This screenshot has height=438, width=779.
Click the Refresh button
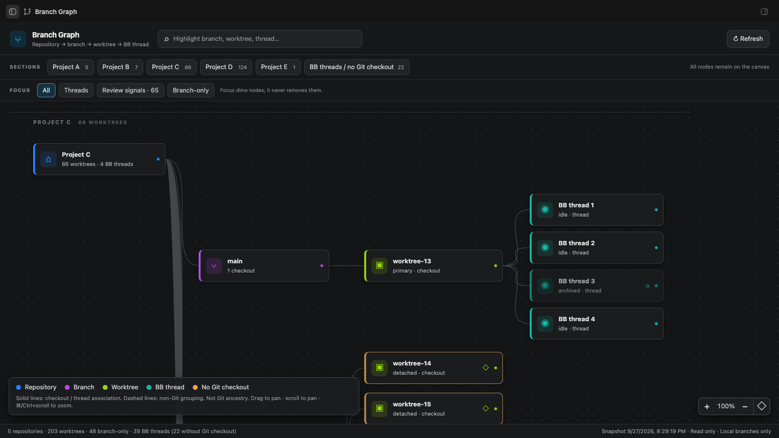[748, 39]
